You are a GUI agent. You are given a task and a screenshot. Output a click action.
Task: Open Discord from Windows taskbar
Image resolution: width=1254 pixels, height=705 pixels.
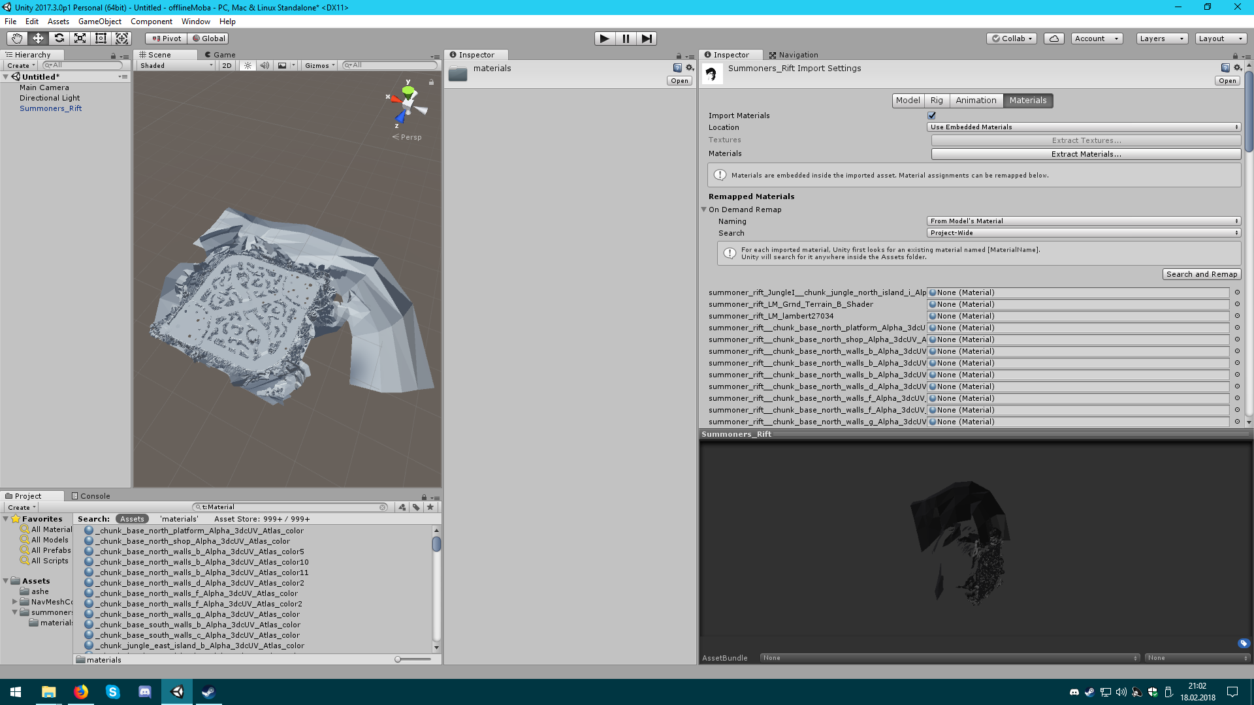[x=145, y=692]
